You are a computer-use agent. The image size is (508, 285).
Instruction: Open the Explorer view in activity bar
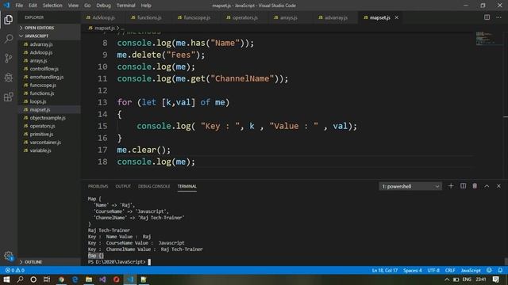point(9,19)
